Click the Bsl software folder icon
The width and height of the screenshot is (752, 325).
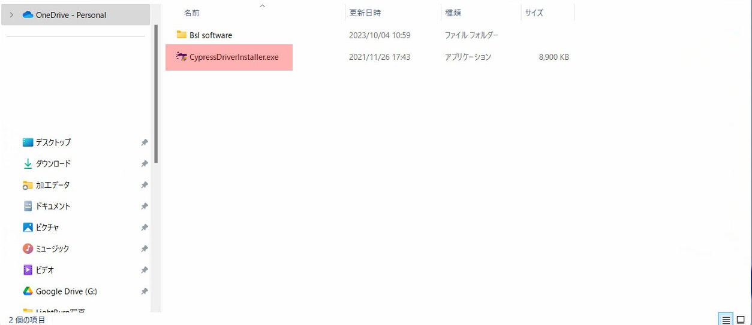point(182,35)
